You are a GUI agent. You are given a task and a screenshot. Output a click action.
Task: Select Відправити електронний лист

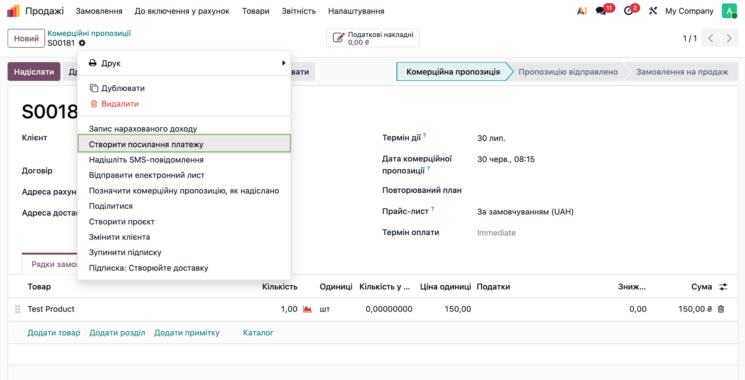point(184,175)
